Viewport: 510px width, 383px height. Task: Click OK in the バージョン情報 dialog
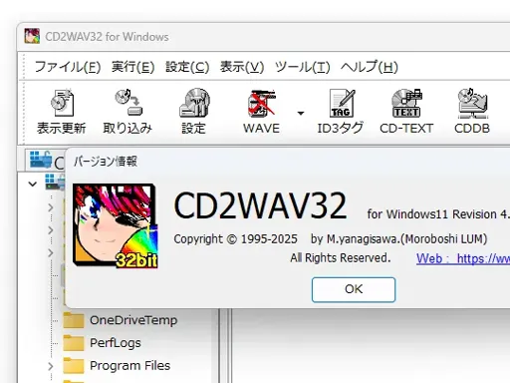pos(354,289)
